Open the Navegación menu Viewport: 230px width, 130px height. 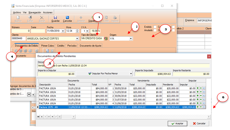pos(35,12)
